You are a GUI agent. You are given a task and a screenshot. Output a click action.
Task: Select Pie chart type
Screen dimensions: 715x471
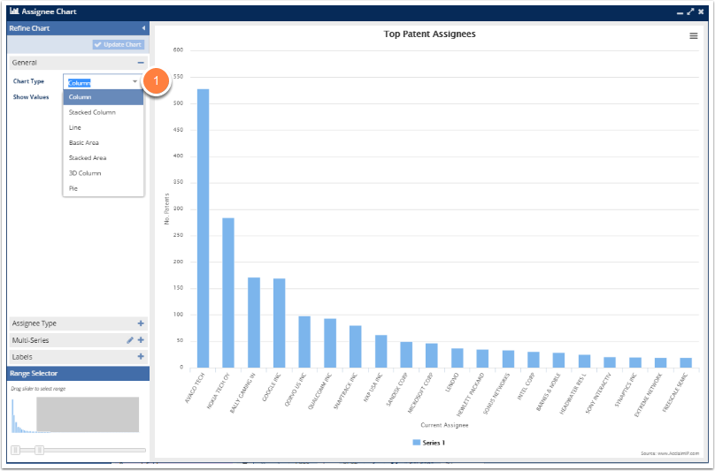[x=104, y=188]
